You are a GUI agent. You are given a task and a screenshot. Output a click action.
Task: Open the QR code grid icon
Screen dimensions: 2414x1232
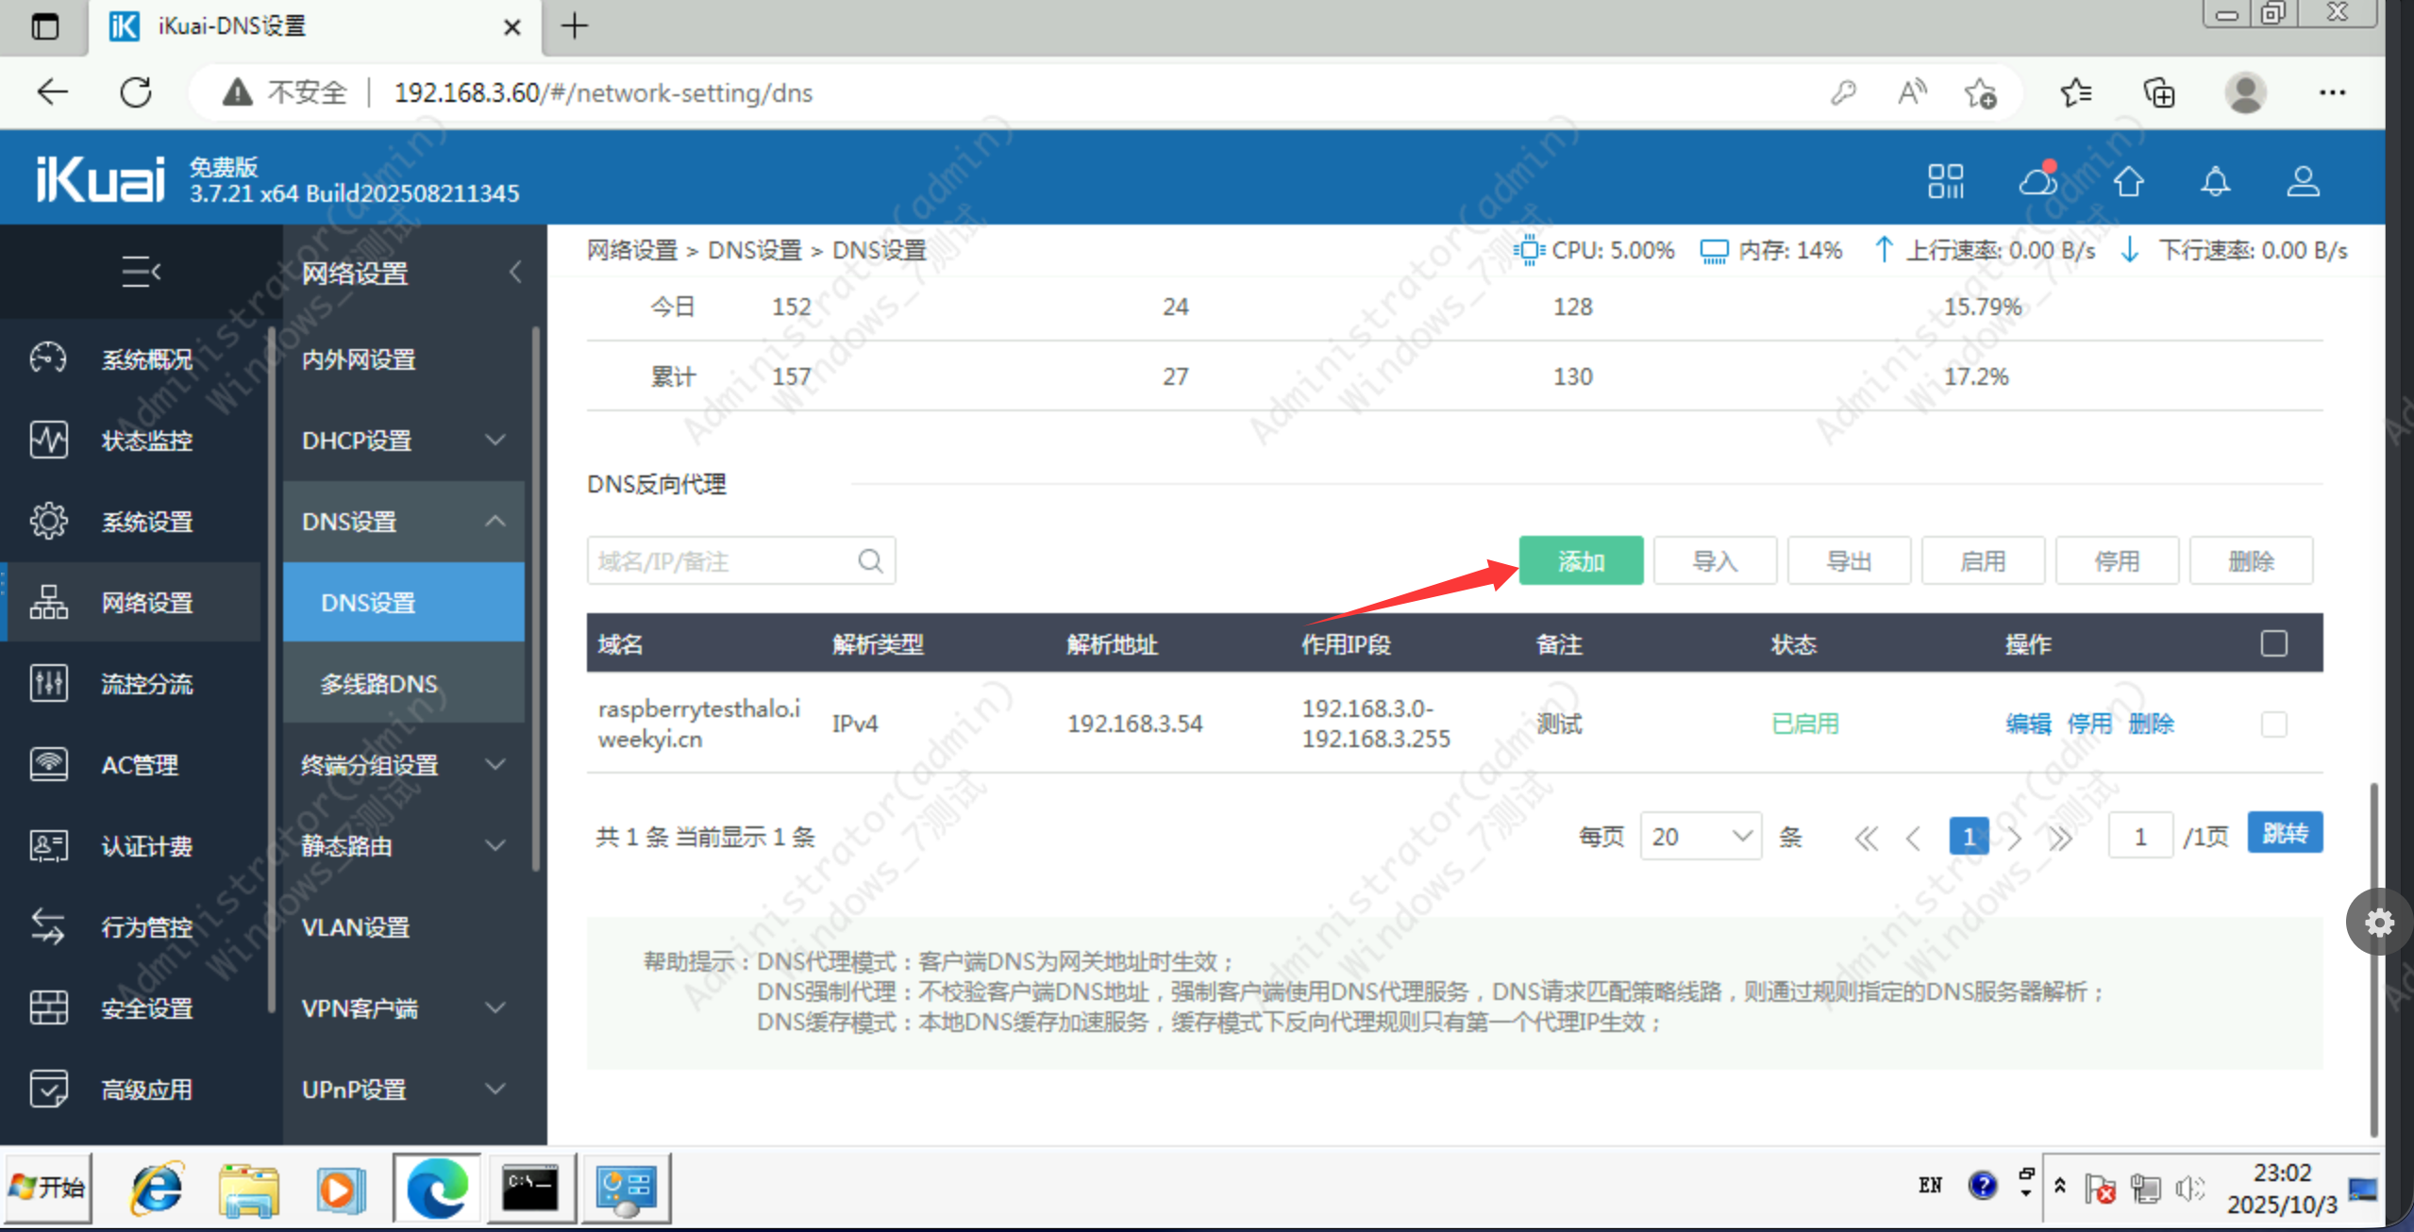click(x=1945, y=181)
